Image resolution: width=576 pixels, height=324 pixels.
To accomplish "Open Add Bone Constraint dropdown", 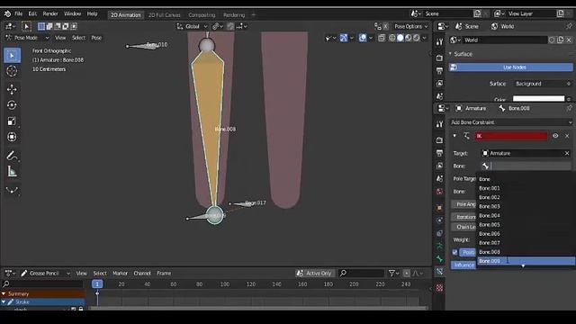I will tap(511, 122).
